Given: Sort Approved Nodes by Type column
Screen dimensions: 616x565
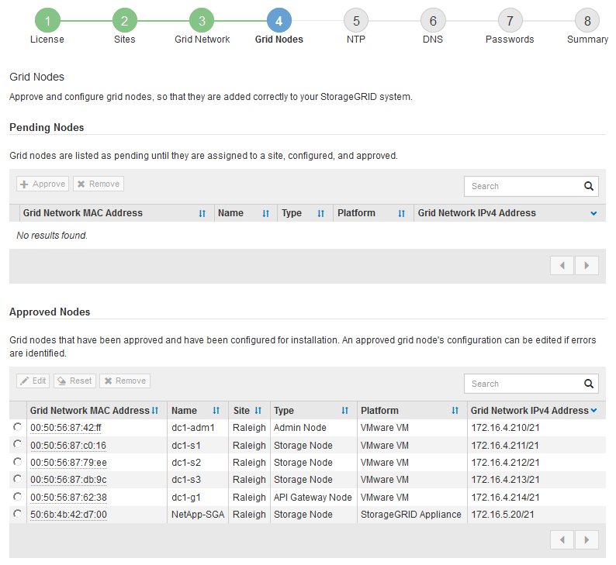Looking at the screenshot, I should point(345,411).
